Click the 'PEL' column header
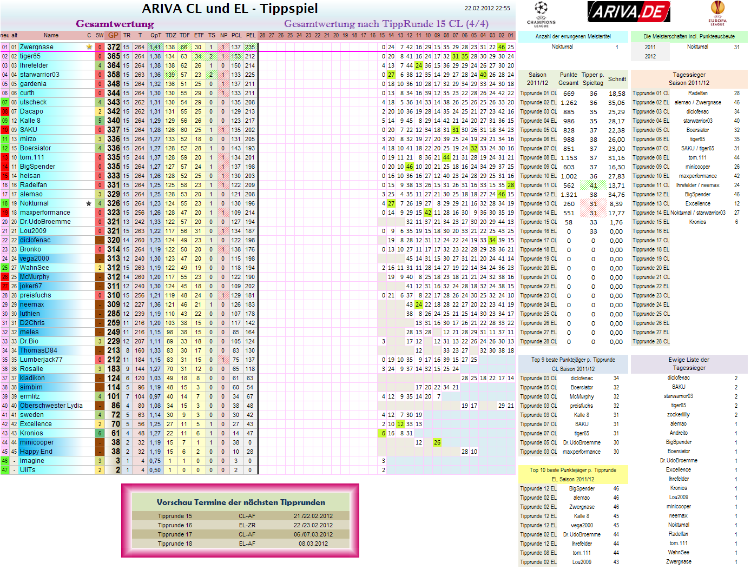 tap(251, 35)
